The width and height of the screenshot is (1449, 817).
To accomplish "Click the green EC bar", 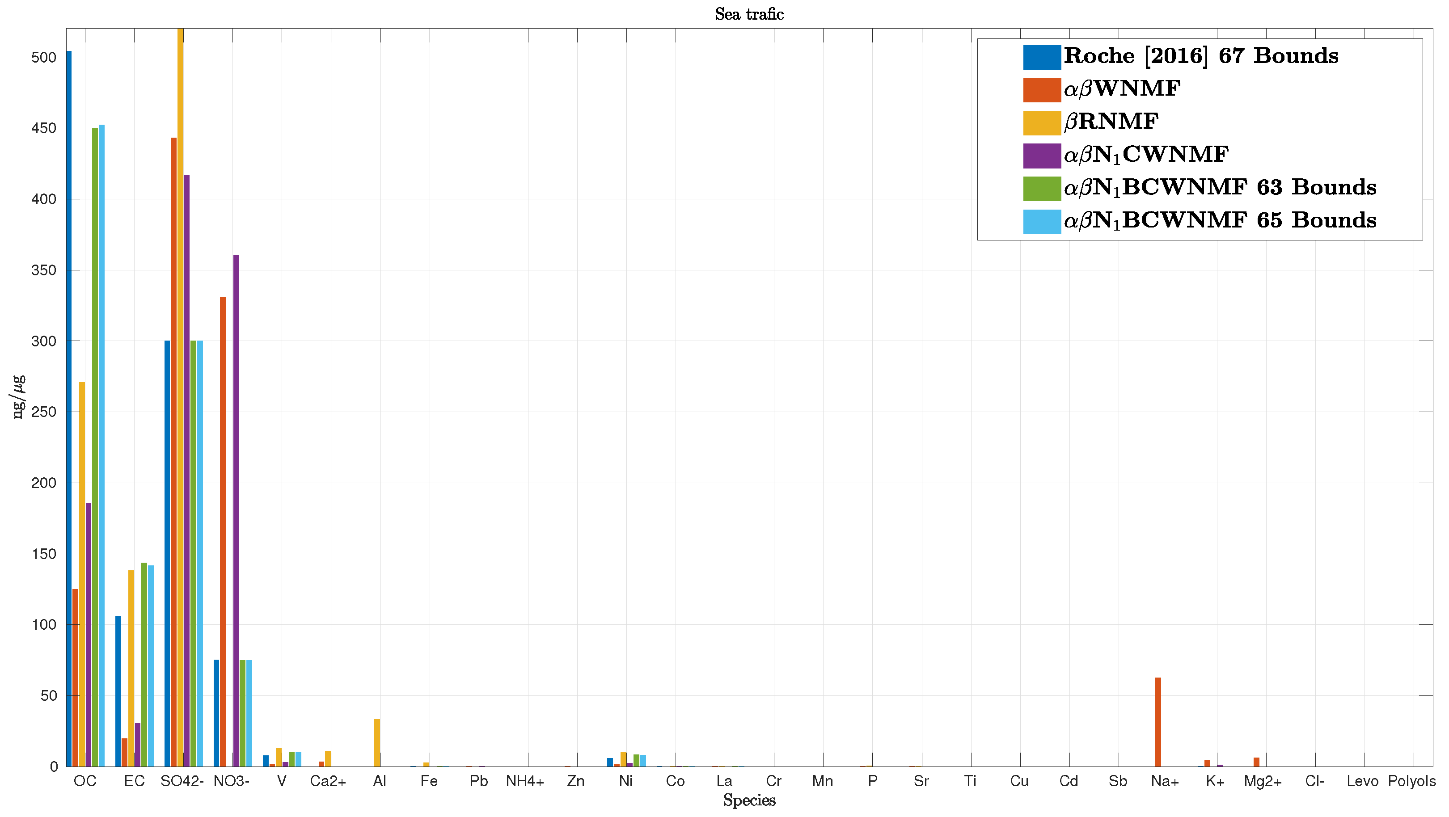I will tap(144, 664).
